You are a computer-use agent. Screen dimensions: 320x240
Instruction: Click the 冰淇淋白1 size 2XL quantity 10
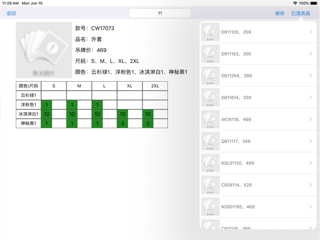click(x=148, y=114)
